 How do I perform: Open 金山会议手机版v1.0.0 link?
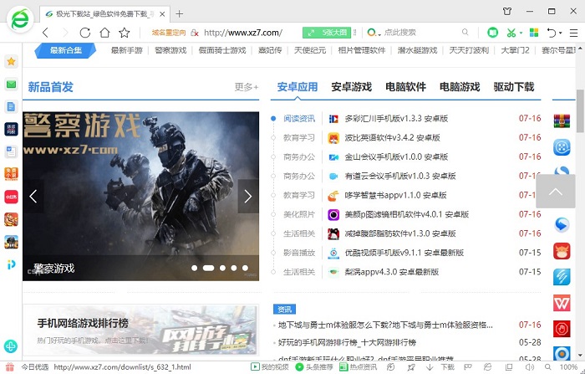coord(396,157)
